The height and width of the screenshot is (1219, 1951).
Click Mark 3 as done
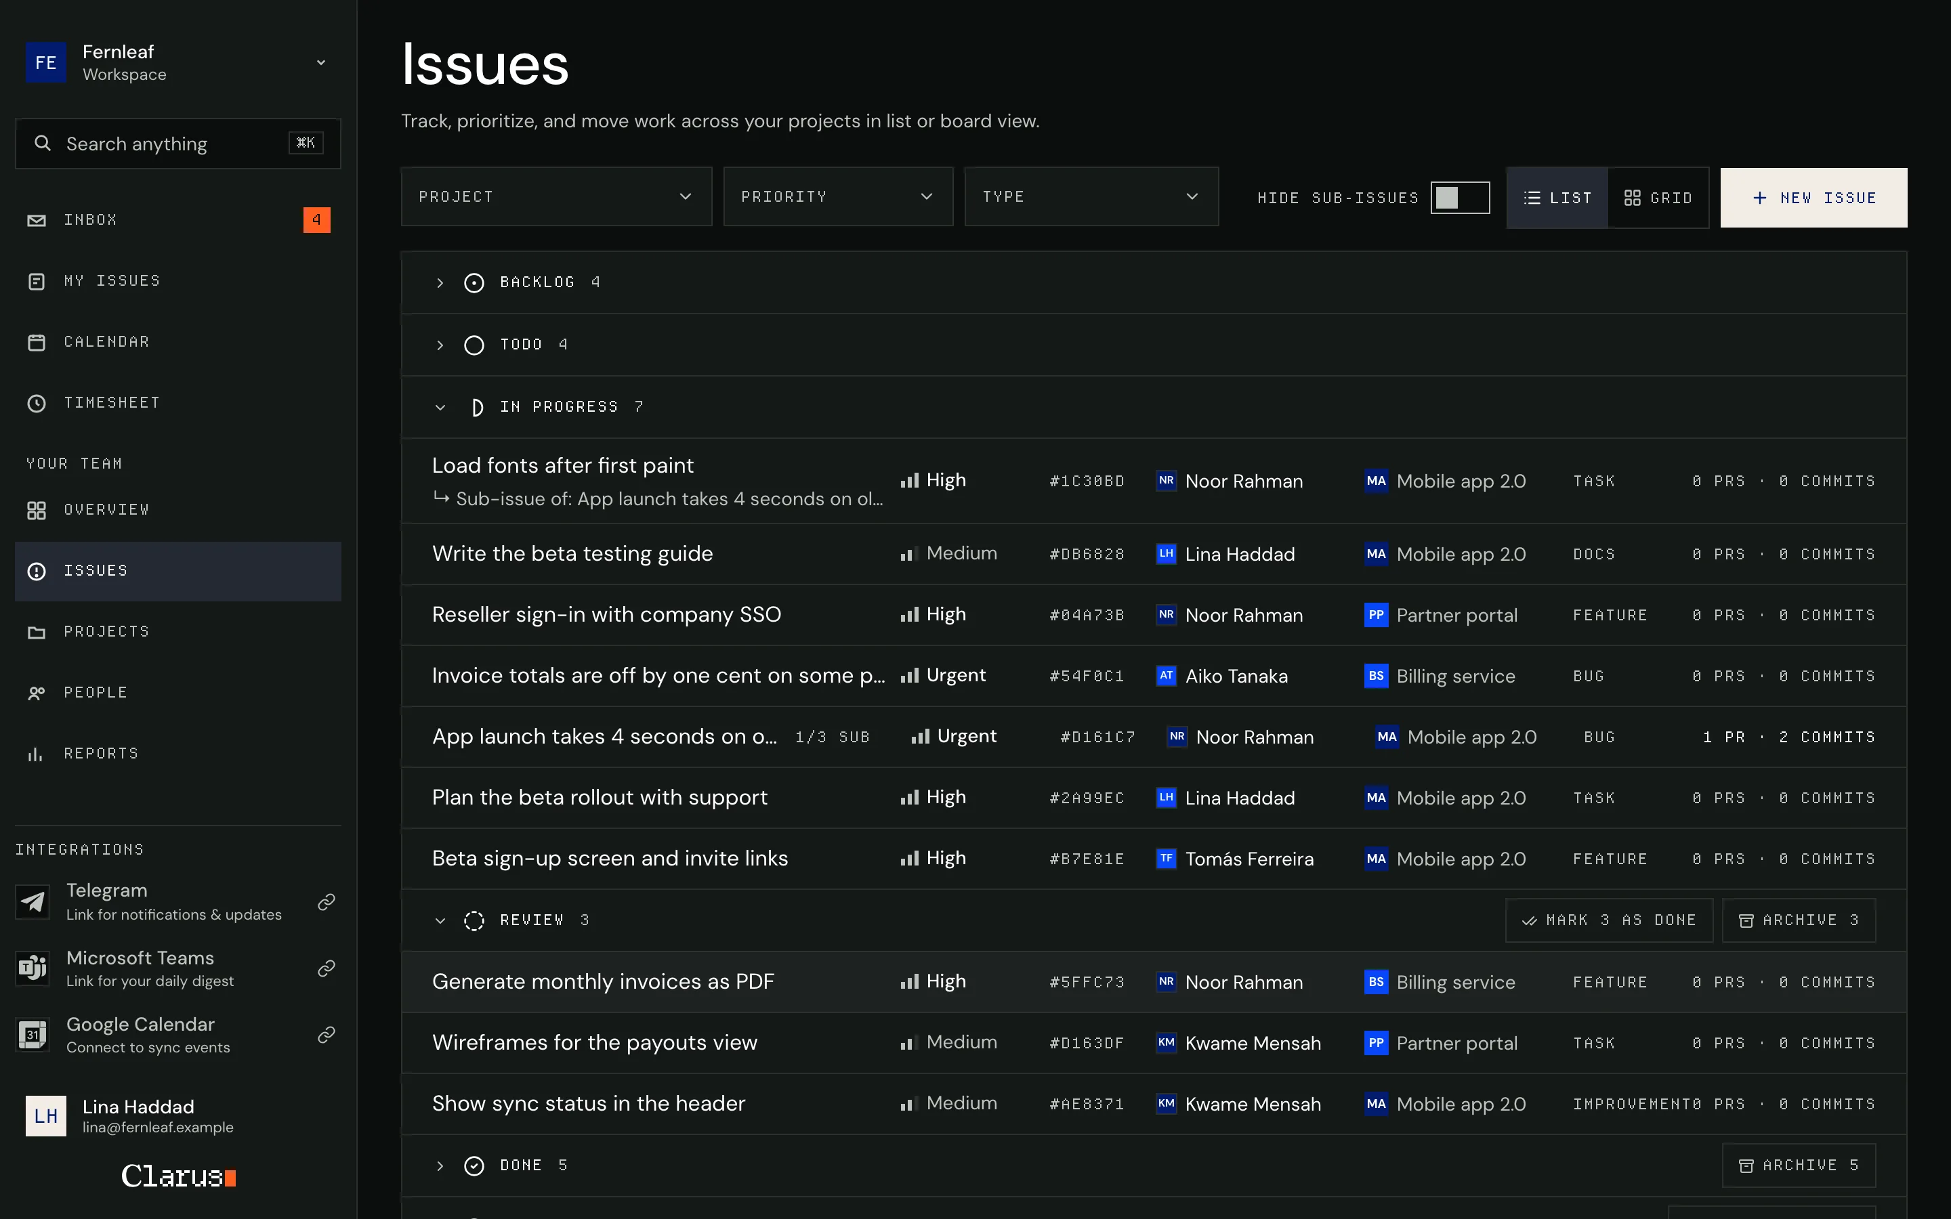[1608, 920]
